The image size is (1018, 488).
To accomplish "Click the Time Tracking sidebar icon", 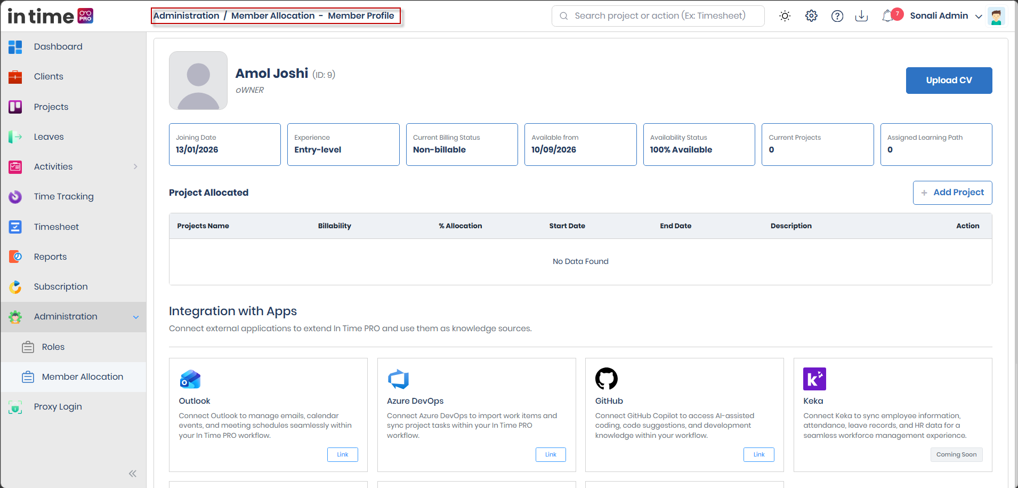I will (15, 197).
